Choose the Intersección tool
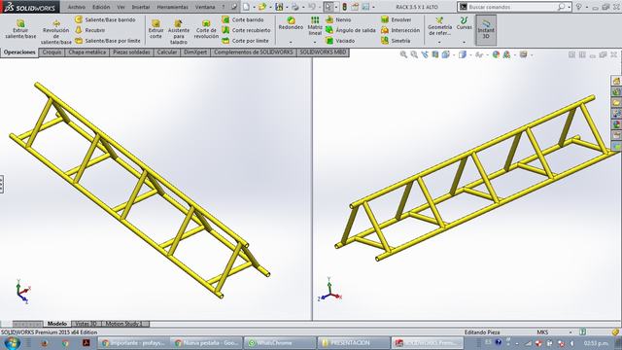Viewport: 622px width, 350px height. [x=400, y=30]
